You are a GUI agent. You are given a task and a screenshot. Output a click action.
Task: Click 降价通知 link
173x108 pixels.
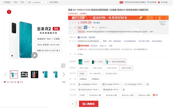click(x=97, y=23)
